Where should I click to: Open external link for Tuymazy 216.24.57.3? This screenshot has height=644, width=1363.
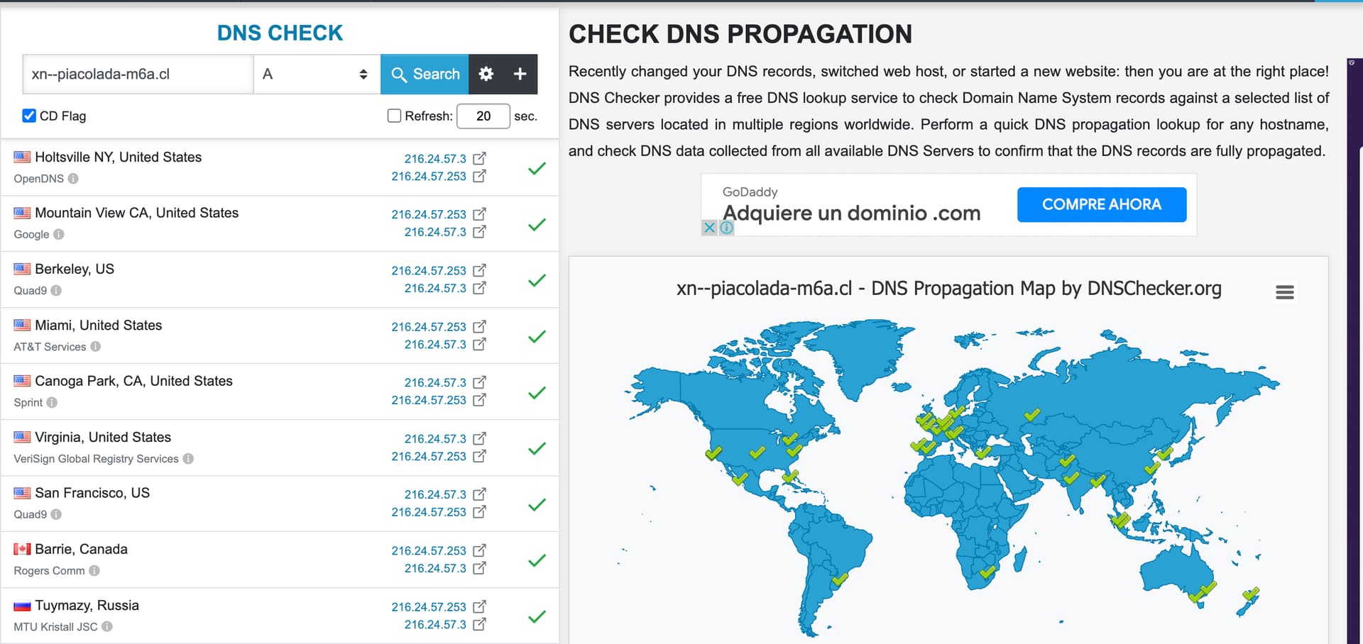(x=480, y=624)
